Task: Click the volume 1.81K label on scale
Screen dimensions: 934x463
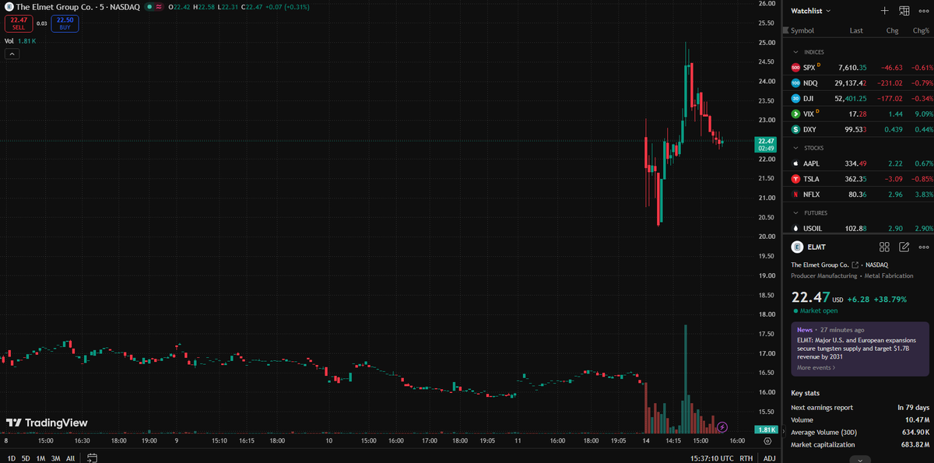Action: [766, 430]
